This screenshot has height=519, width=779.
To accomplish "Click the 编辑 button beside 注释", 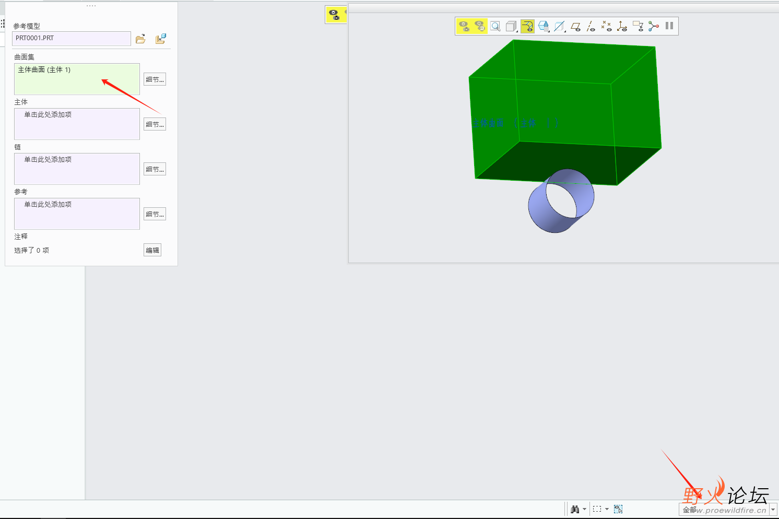I will (x=152, y=250).
